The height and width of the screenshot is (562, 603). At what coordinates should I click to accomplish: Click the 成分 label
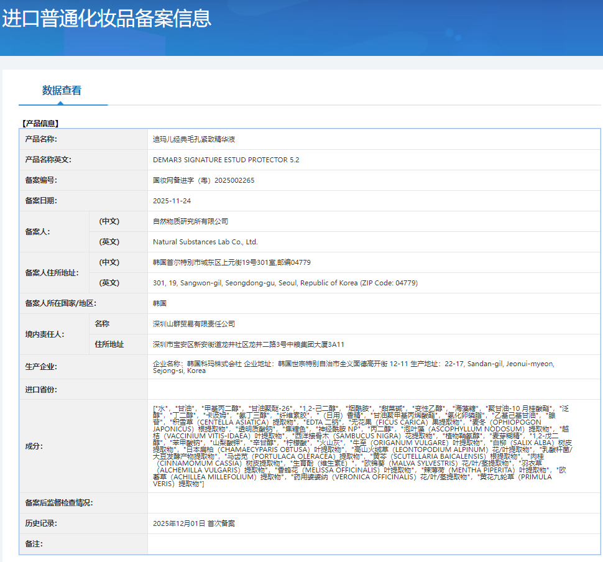click(34, 446)
